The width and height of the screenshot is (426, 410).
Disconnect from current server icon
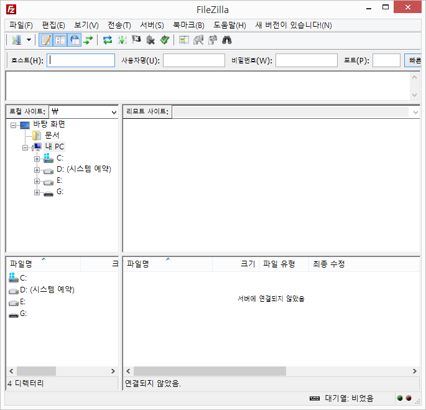150,40
